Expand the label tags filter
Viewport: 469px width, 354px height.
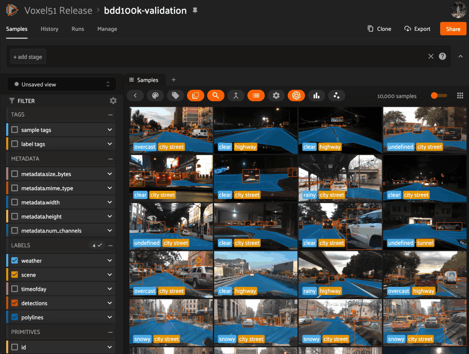110,144
